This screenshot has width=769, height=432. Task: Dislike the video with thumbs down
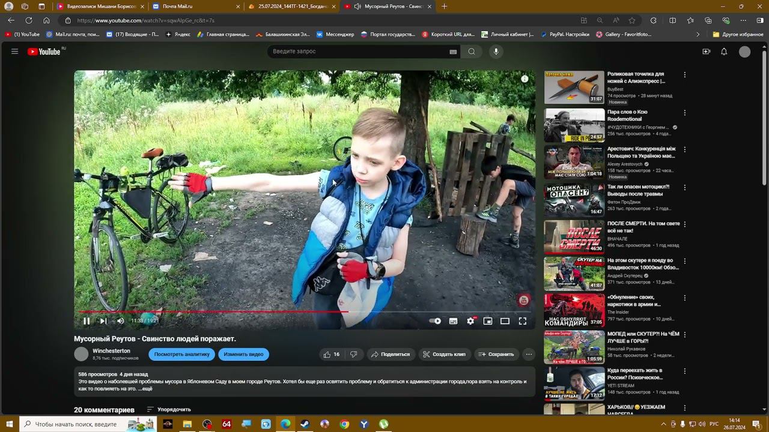pyautogui.click(x=354, y=355)
